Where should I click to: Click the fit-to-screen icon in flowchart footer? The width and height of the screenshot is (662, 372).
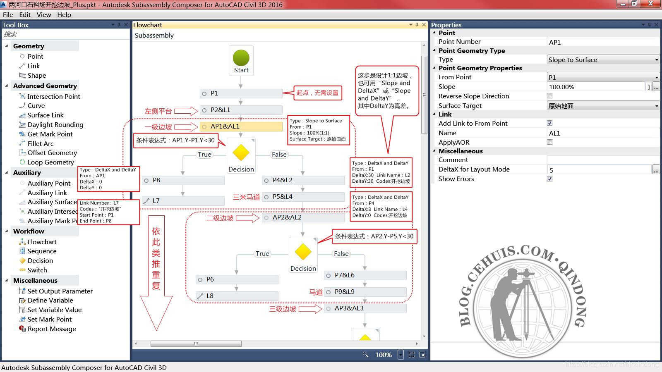pos(411,355)
